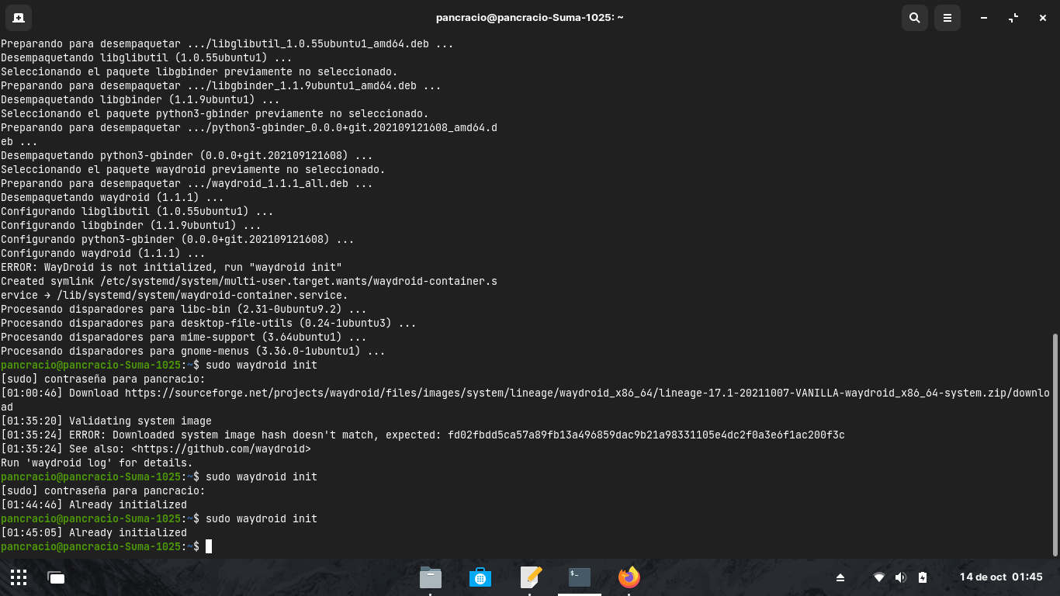Viewport: 1060px width, 596px height.
Task: Click the Wi-Fi network indicator
Action: pyautogui.click(x=879, y=577)
